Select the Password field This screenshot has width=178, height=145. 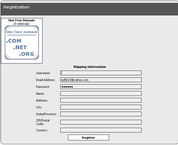point(101,87)
